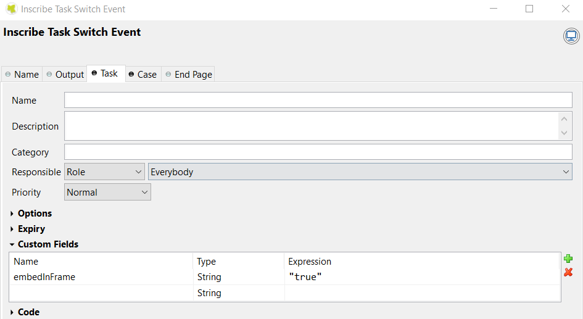Image resolution: width=583 pixels, height=319 pixels.
Task: Open the Responsible Role type dropdown
Action: (104, 172)
